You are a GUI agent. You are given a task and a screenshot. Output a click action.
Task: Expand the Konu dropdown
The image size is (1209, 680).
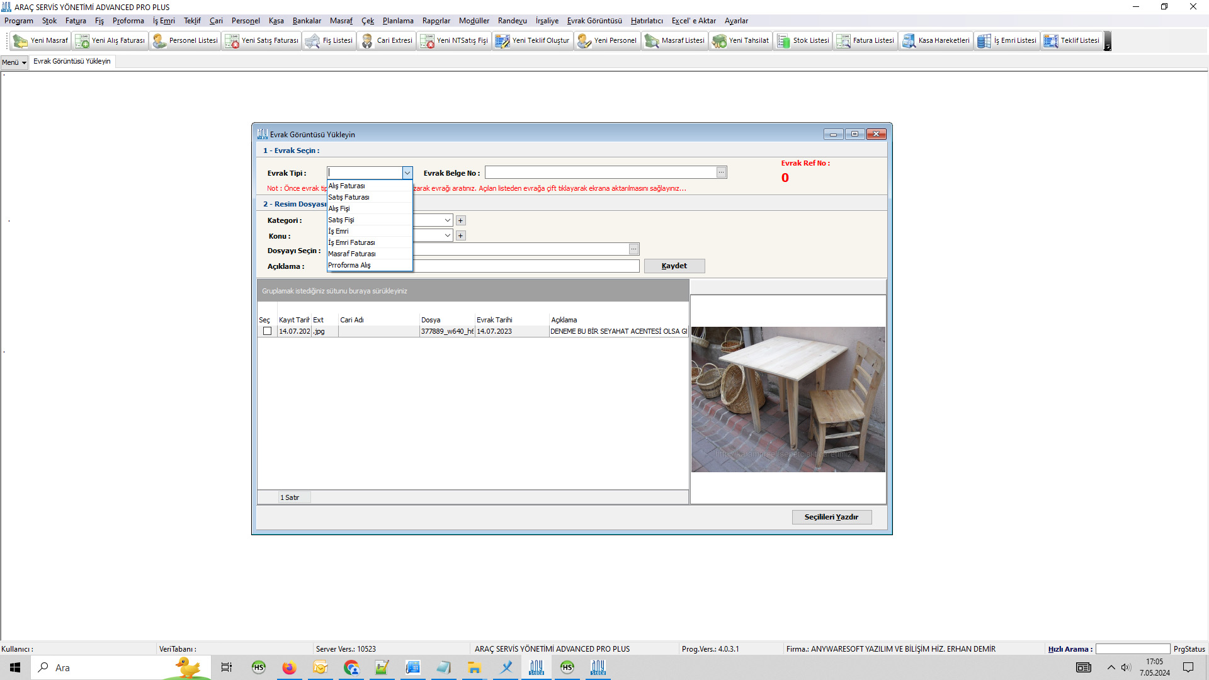(448, 235)
